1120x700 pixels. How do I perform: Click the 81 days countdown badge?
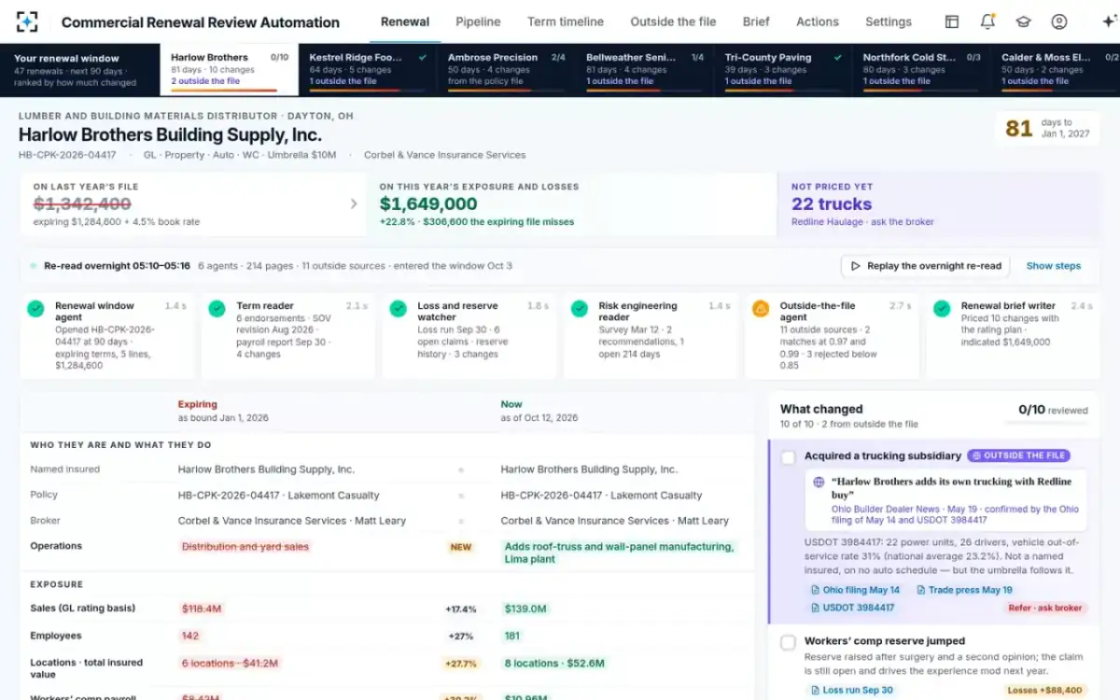1046,128
